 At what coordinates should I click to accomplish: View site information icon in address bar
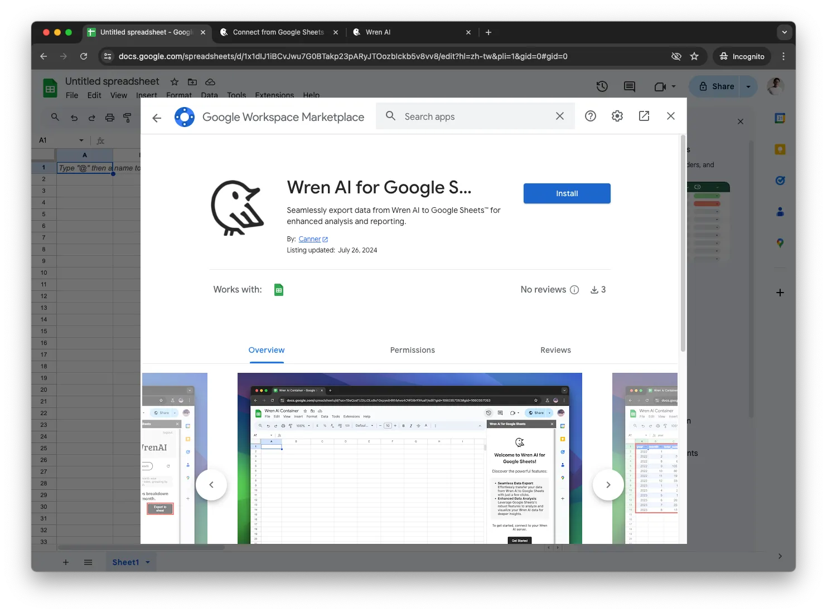[108, 56]
